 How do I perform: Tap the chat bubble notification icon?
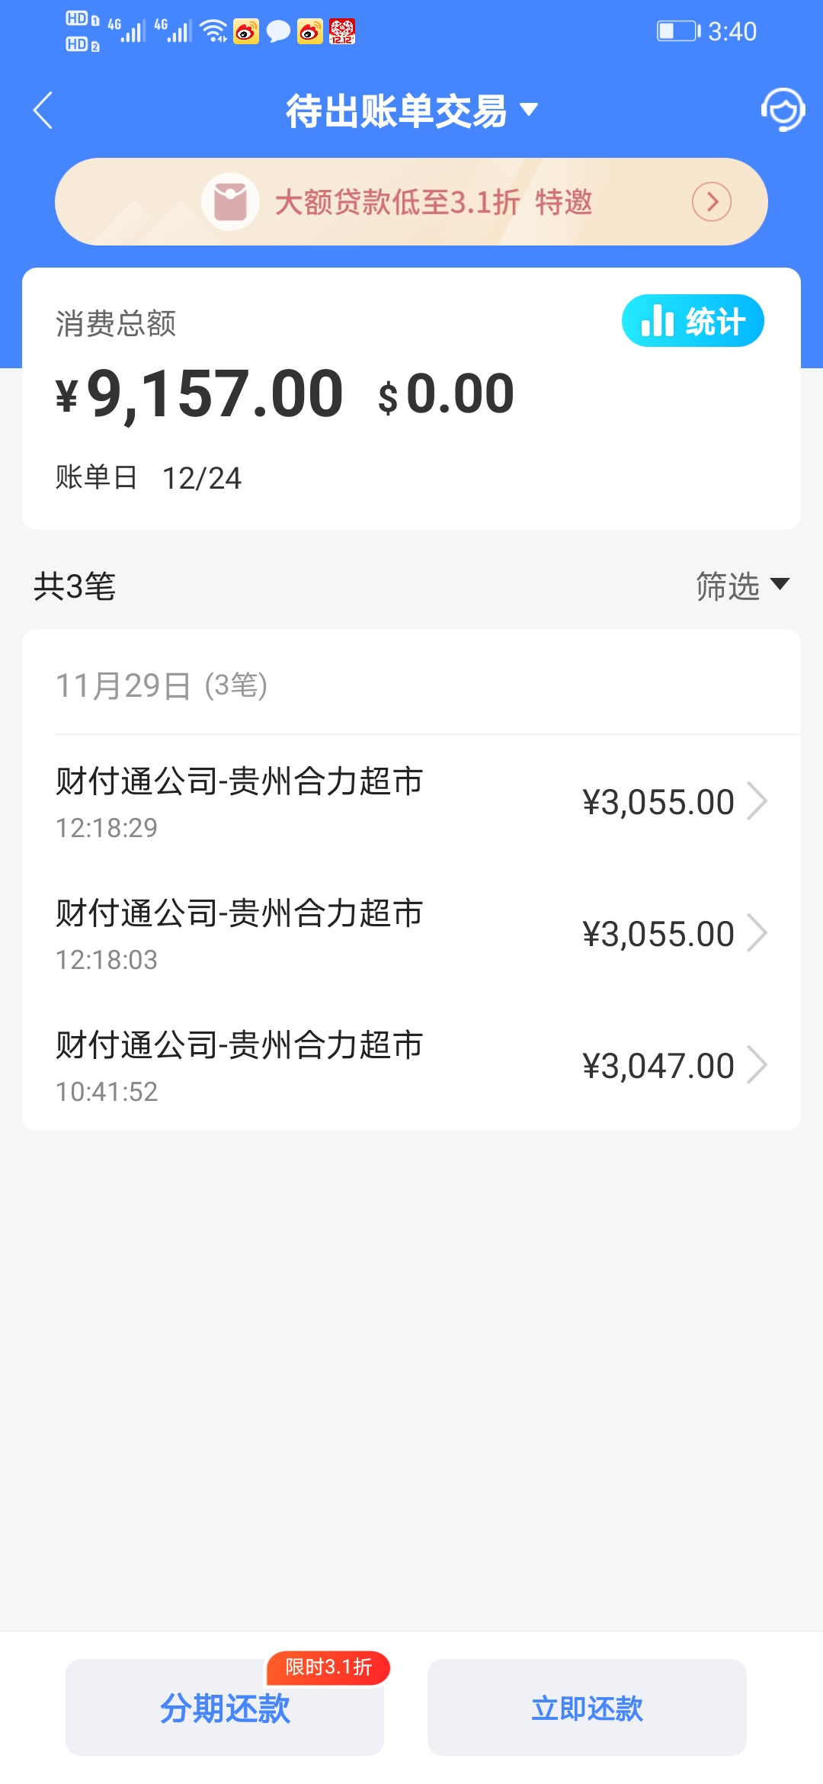pyautogui.click(x=278, y=32)
